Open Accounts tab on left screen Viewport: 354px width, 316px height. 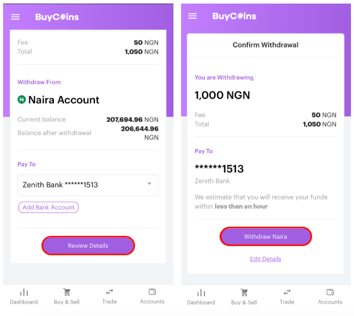coord(152,297)
